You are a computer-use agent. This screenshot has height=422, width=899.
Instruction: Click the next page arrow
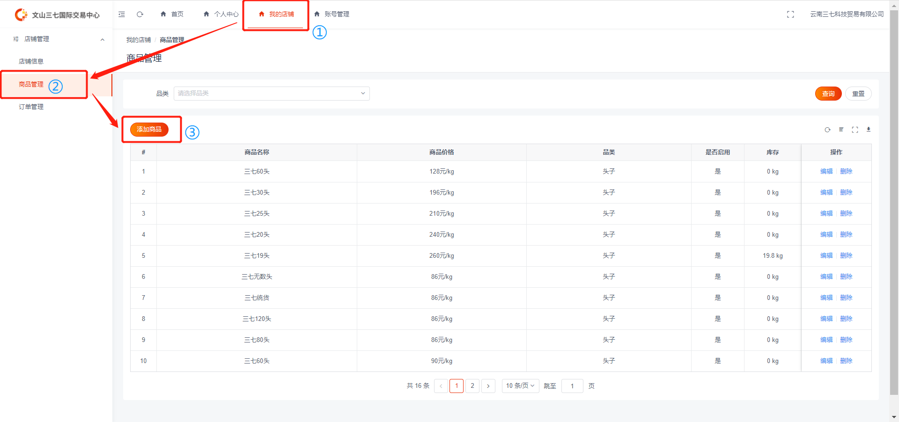coord(488,386)
